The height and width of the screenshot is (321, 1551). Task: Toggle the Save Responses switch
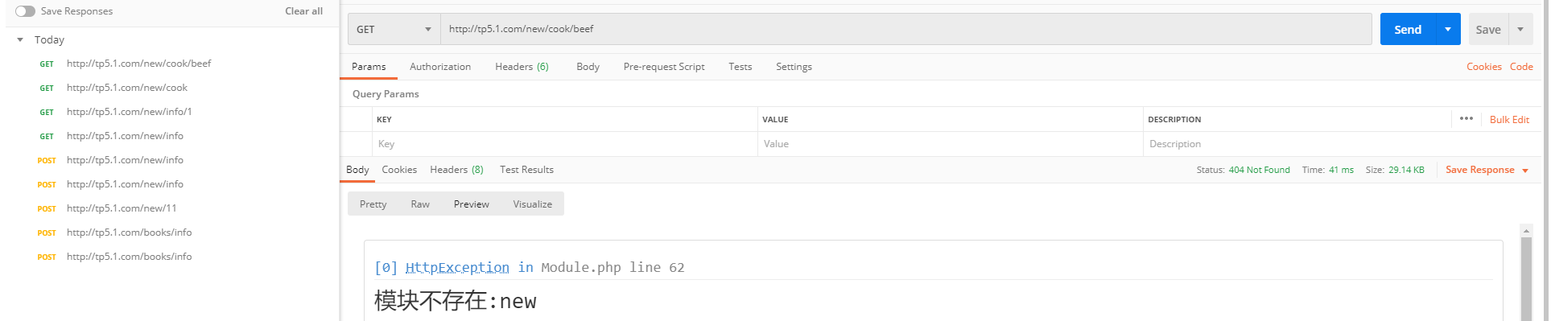tap(25, 11)
